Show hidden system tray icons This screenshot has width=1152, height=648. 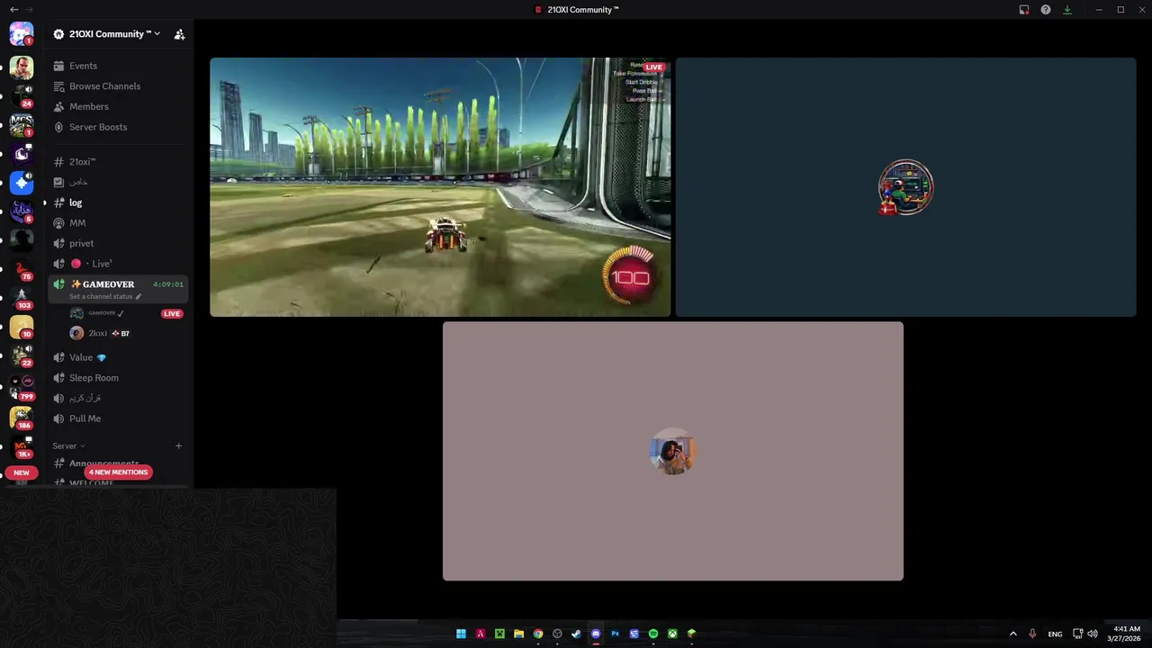pos(1013,634)
